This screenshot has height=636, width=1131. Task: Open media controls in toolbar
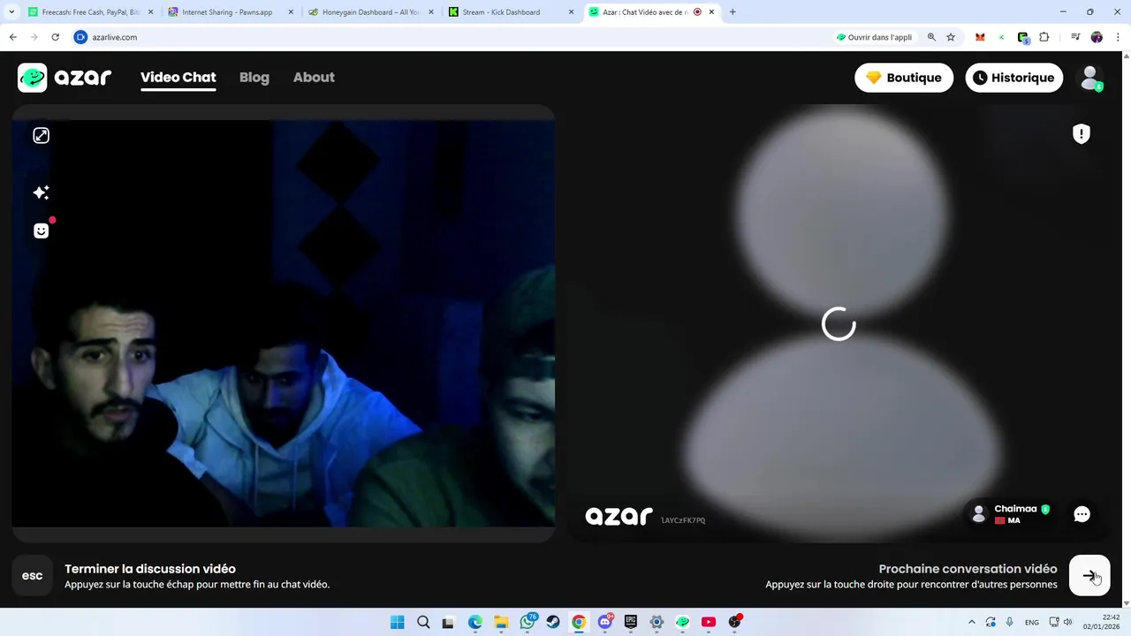pos(1075,37)
